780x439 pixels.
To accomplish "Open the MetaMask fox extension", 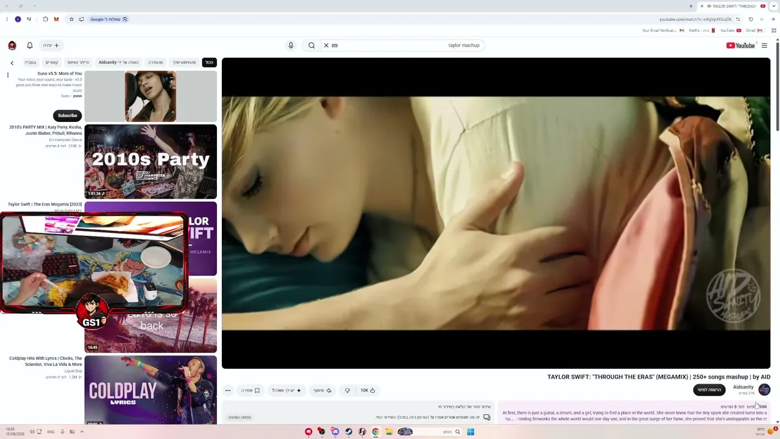I will [56, 19].
